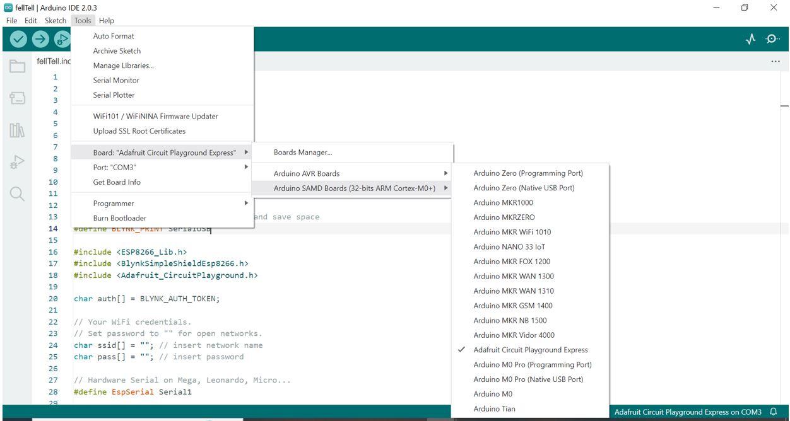This screenshot has height=421, width=790.
Task: Select Upload SSL Root Certificates
Action: pos(162,131)
